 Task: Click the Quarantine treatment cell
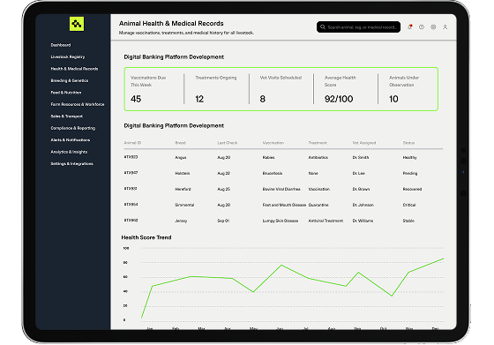(318, 205)
